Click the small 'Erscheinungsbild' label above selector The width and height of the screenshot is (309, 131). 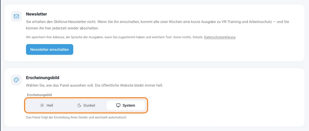(x=39, y=95)
